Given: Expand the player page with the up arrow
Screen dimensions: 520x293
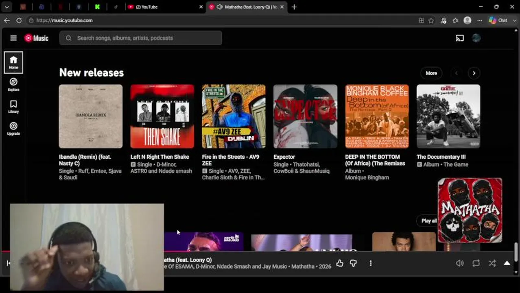Looking at the screenshot, I should pyautogui.click(x=507, y=263).
